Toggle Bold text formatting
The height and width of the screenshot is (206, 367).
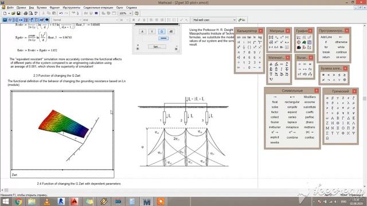point(134,20)
